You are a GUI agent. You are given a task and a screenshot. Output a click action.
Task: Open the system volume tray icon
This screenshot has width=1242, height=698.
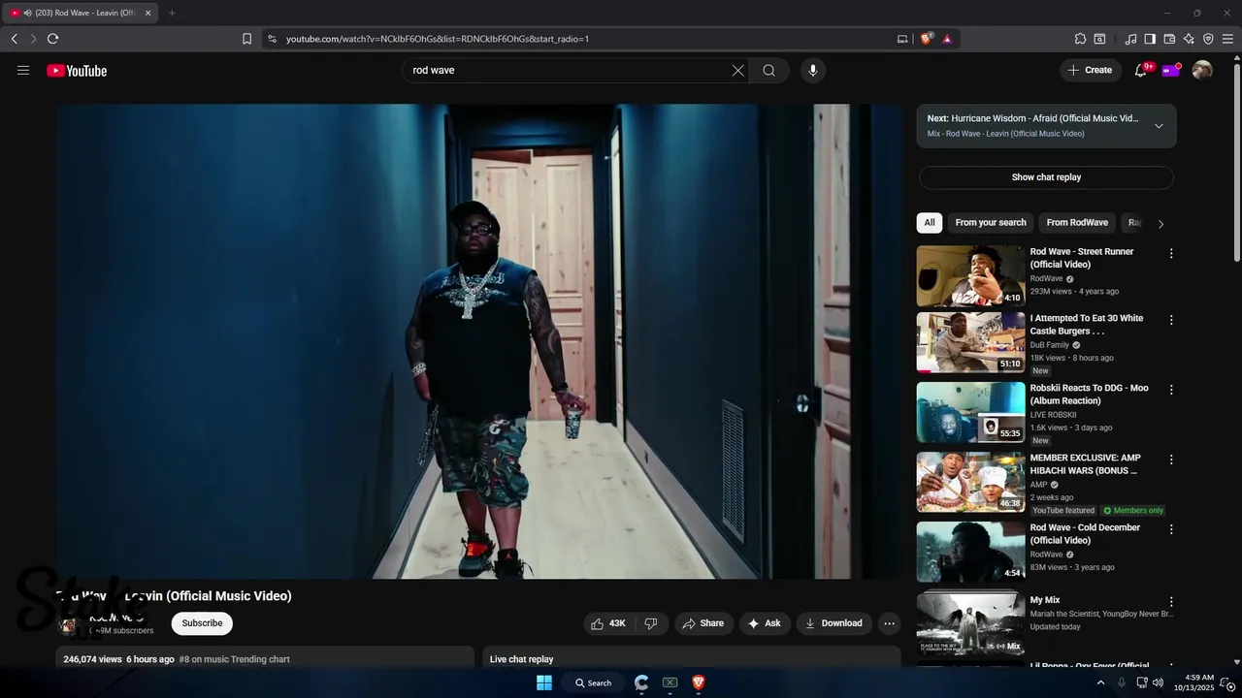1158,682
